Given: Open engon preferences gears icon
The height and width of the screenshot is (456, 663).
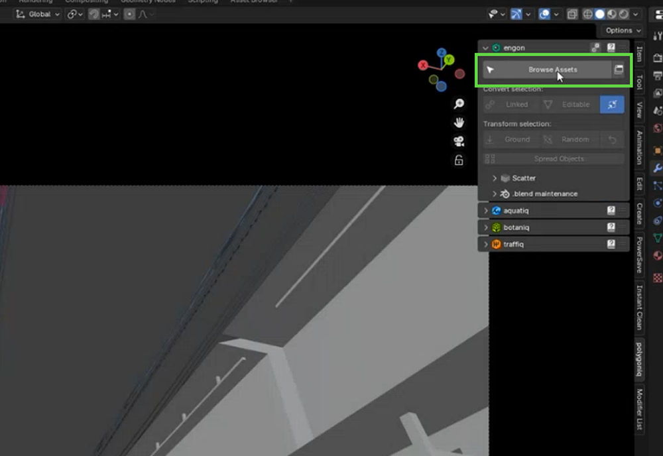Looking at the screenshot, I should (x=595, y=48).
